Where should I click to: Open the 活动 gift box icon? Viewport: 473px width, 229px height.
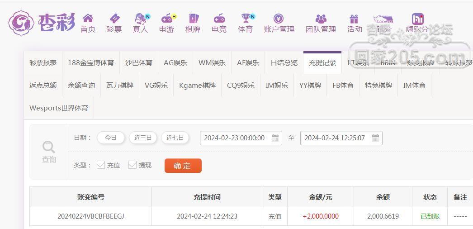click(354, 19)
